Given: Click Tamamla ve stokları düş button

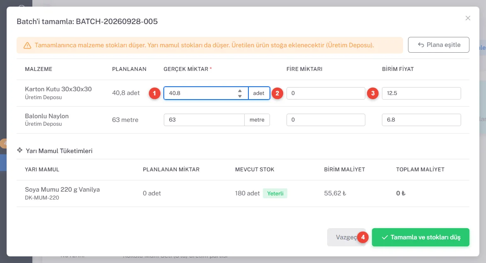Looking at the screenshot, I should point(420,237).
